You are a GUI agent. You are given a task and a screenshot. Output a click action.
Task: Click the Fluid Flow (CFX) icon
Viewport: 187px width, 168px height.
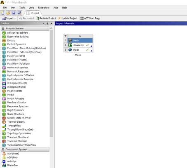[4, 56]
